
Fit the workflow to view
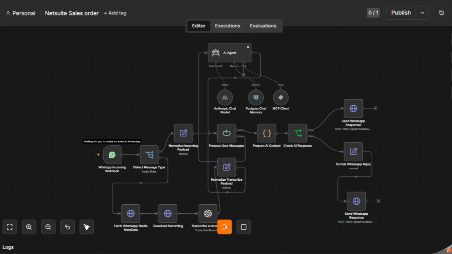click(x=9, y=227)
